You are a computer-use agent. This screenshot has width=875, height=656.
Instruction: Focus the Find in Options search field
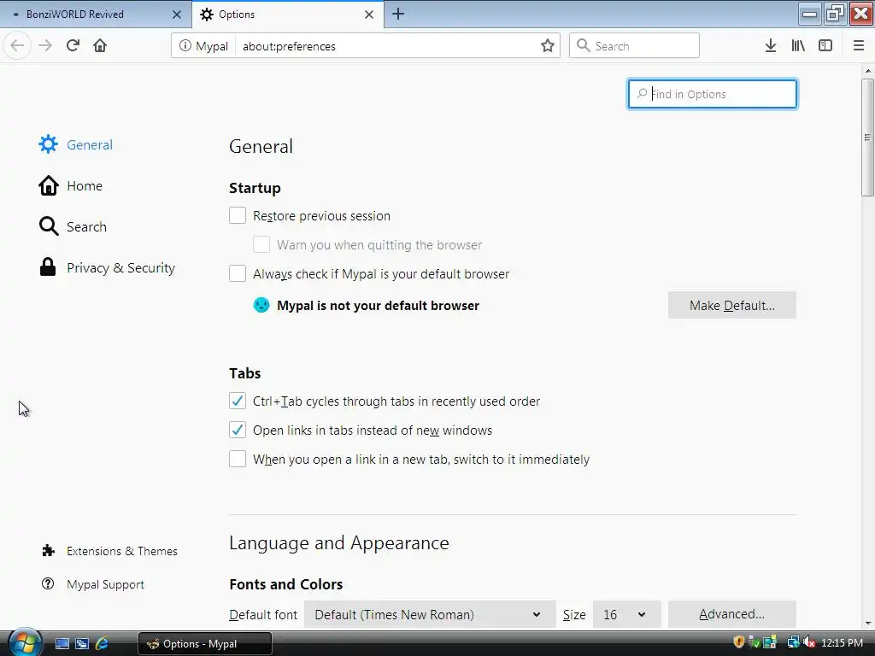point(713,94)
